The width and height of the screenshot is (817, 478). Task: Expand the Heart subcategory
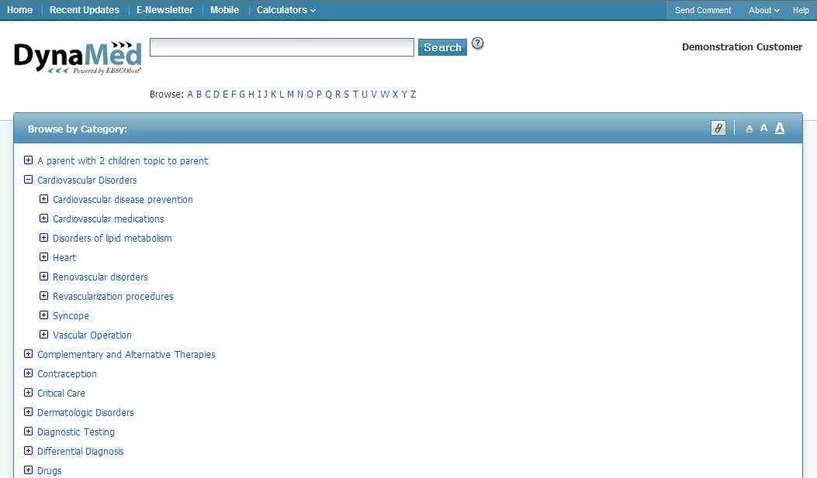44,257
